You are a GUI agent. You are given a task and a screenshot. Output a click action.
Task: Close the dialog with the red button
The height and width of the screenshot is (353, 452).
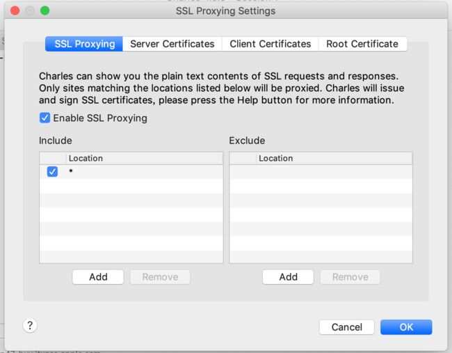coord(15,10)
